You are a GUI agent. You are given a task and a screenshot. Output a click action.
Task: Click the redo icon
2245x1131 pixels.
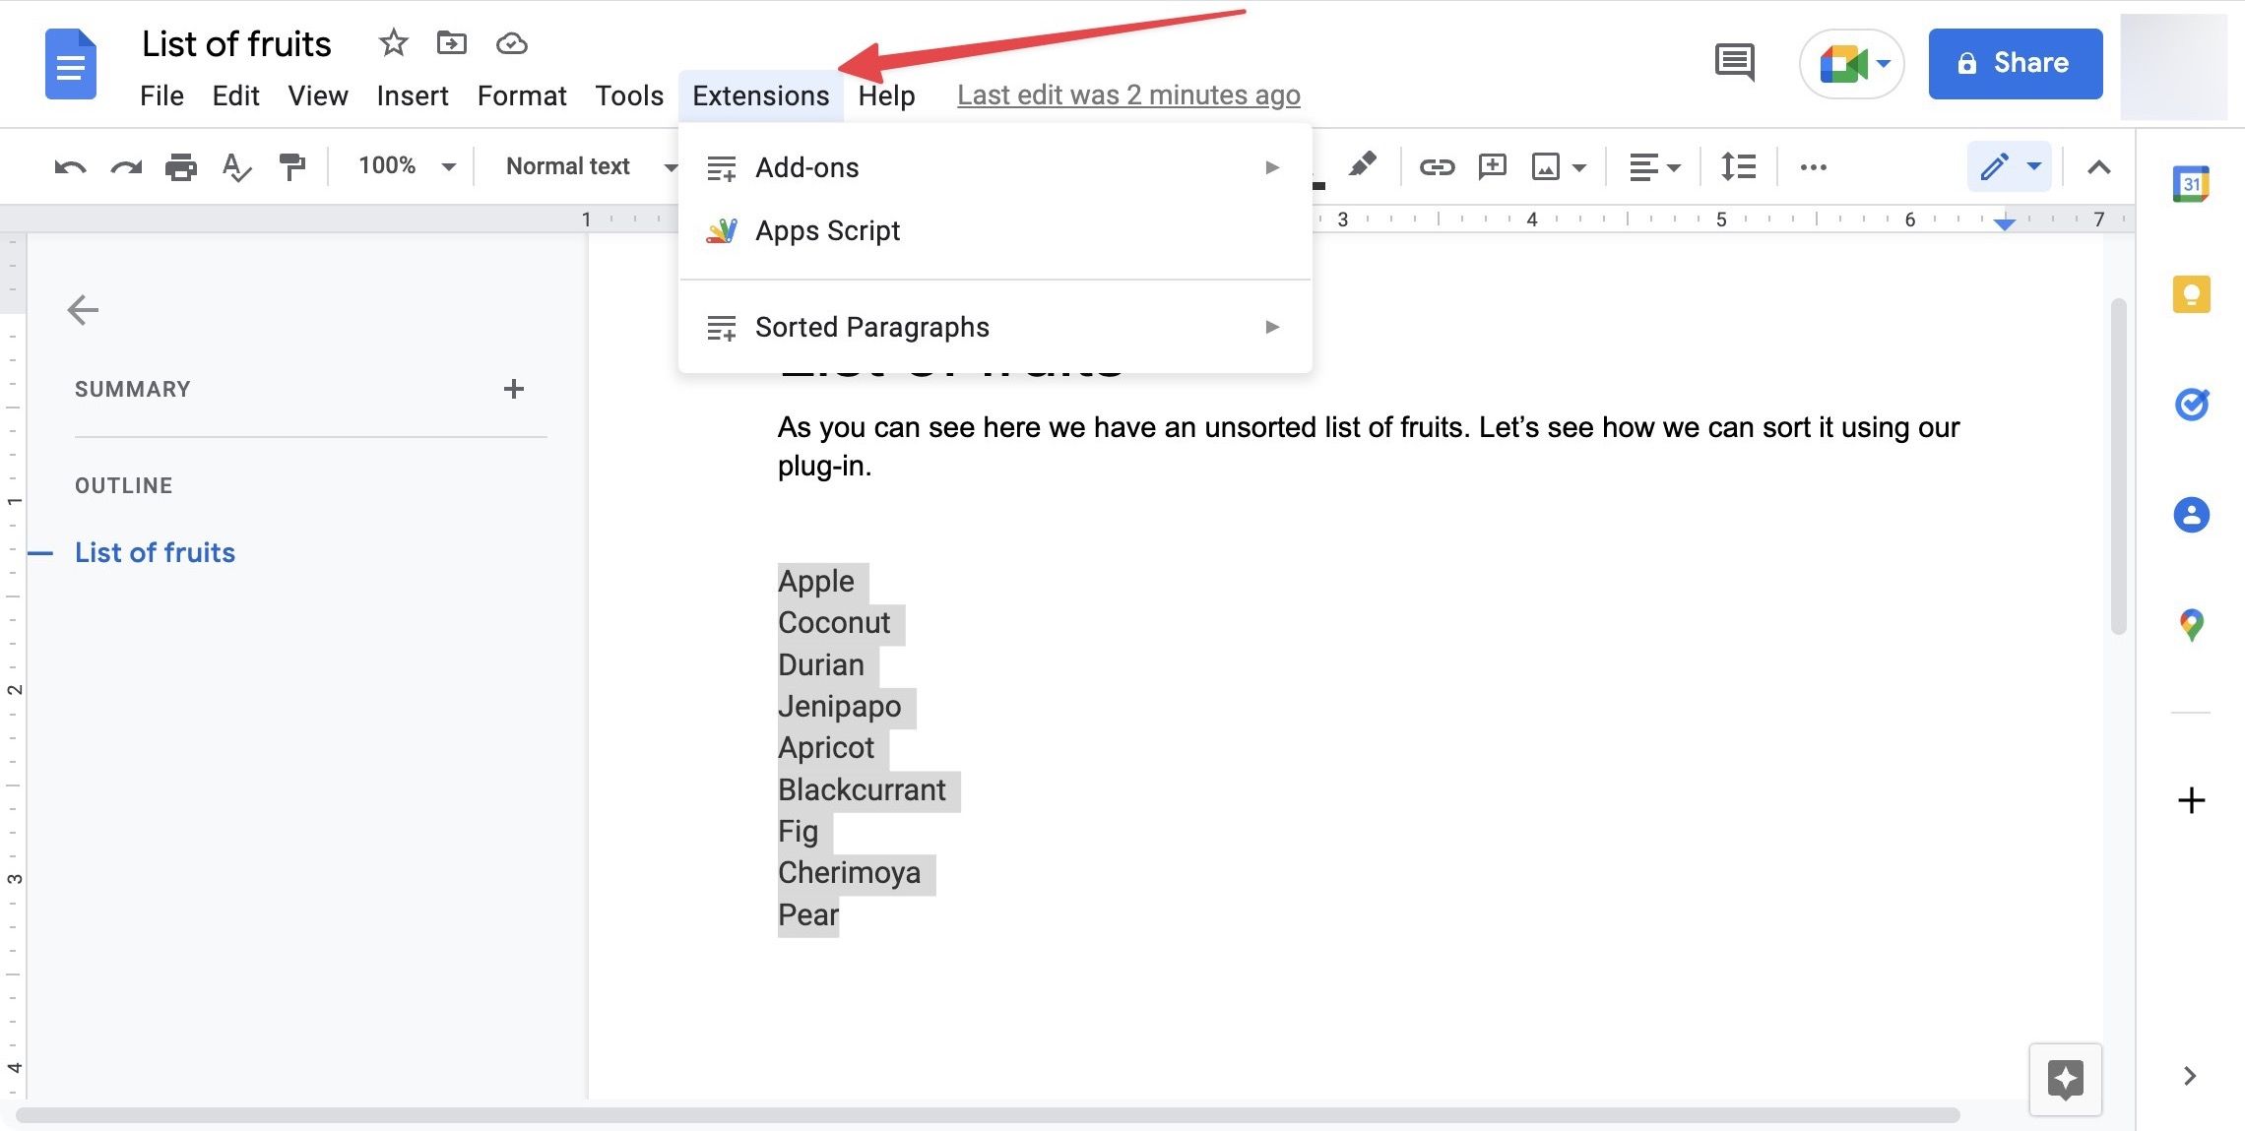(125, 166)
